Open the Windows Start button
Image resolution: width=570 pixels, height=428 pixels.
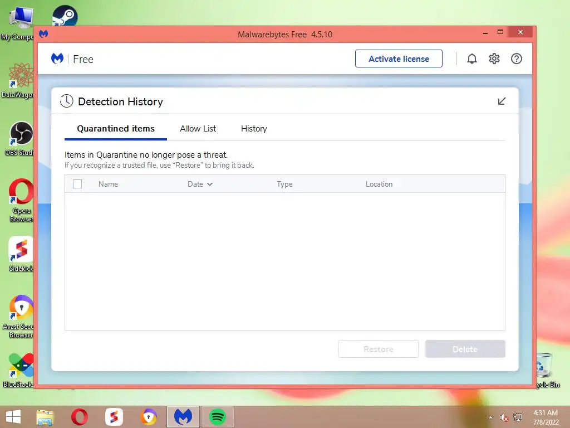(13, 417)
